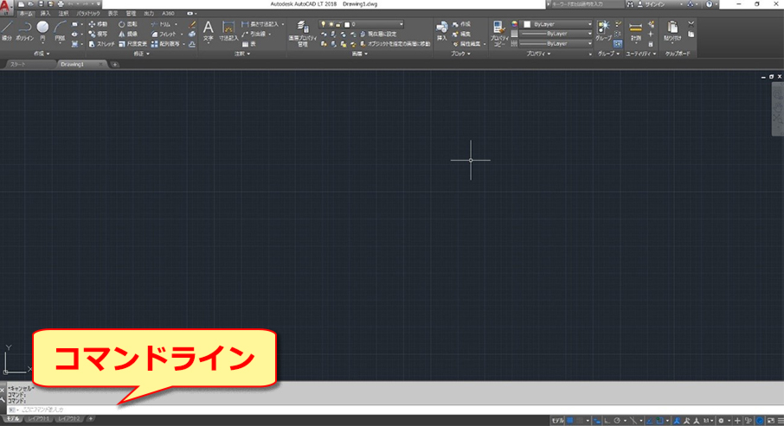Select the Circle (円) tool

pyautogui.click(x=42, y=30)
